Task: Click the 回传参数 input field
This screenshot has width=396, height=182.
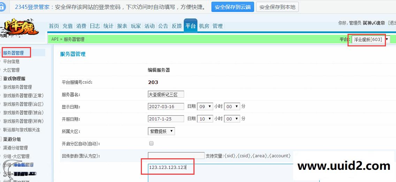Action: [176, 156]
